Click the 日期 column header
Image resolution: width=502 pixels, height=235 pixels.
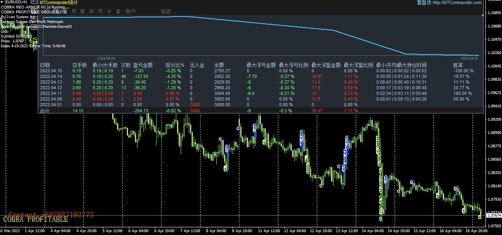[x=45, y=65]
